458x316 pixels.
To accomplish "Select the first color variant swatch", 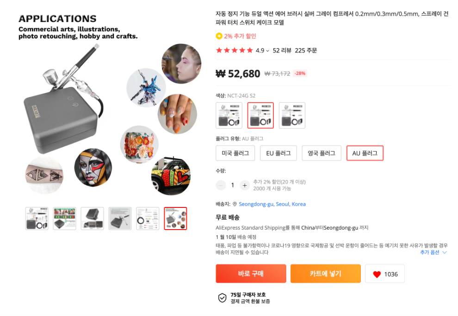I will coord(229,115).
